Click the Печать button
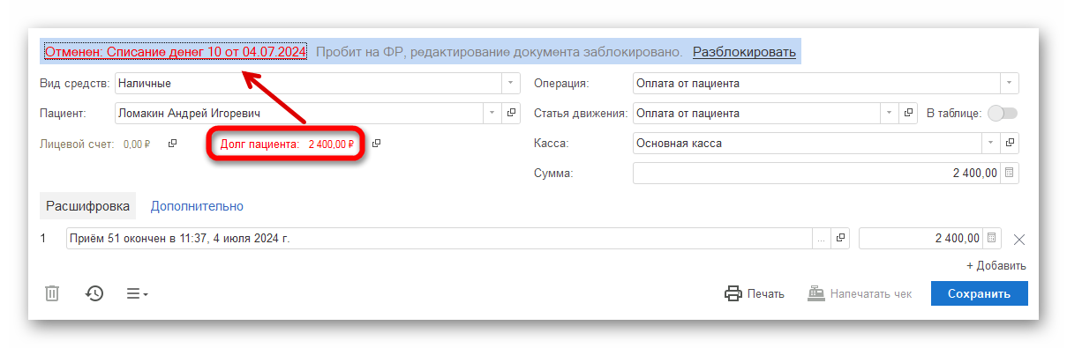This screenshot has width=1067, height=348. (755, 293)
